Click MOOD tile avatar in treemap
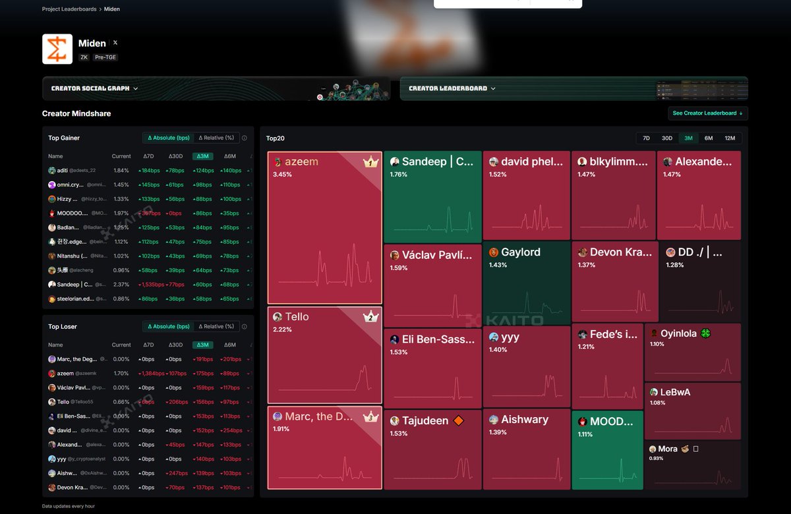 click(x=583, y=422)
